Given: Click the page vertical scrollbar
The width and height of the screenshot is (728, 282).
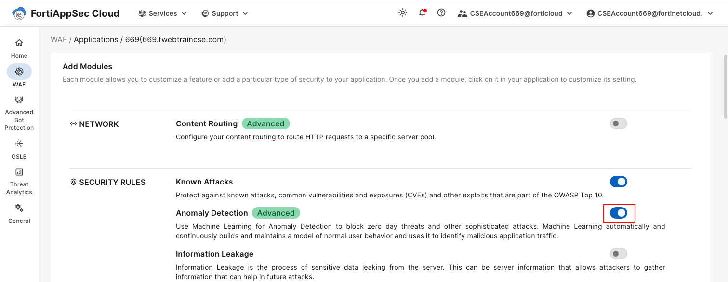Looking at the screenshot, I should coord(725,86).
